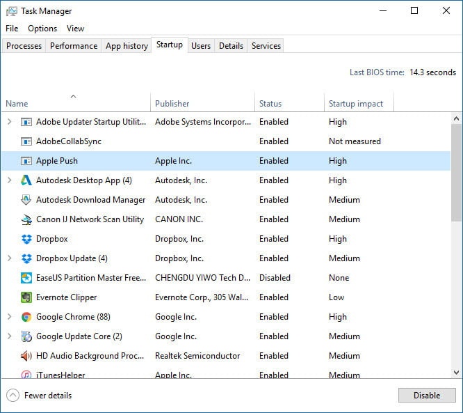463x413 pixels.
Task: Click the Dropbox icon in the startup list
Action: tap(26, 239)
